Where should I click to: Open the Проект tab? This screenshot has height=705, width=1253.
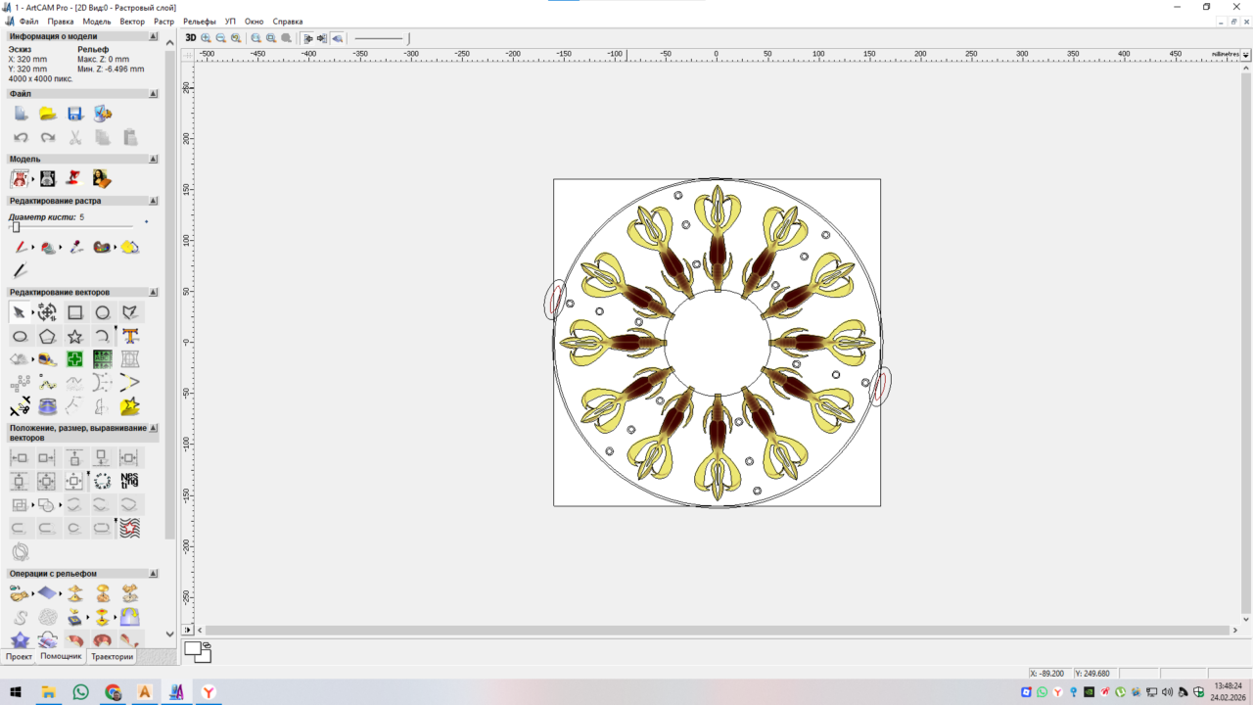[x=19, y=657]
